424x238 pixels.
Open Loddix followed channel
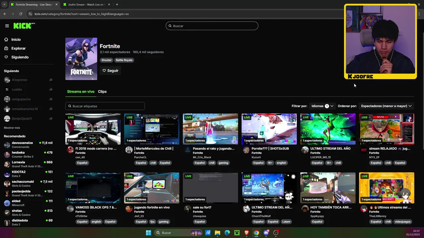point(28,89)
